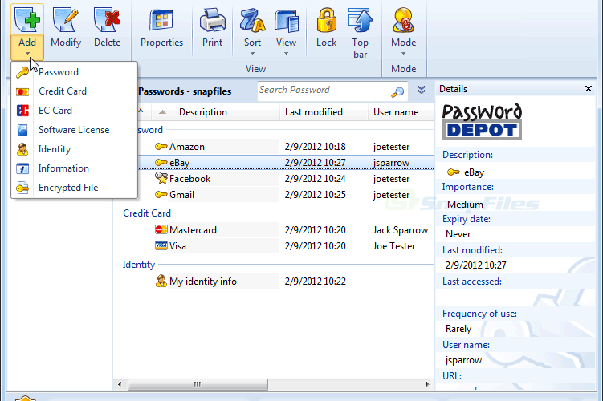Expand the Mode dropdown

coord(403,30)
